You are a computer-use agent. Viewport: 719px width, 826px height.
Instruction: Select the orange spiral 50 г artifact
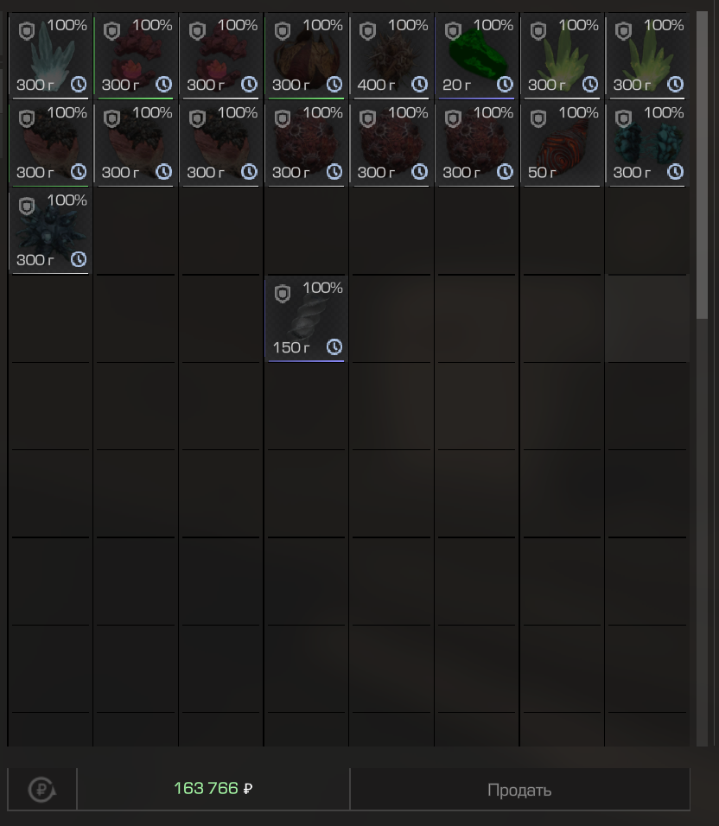[562, 143]
